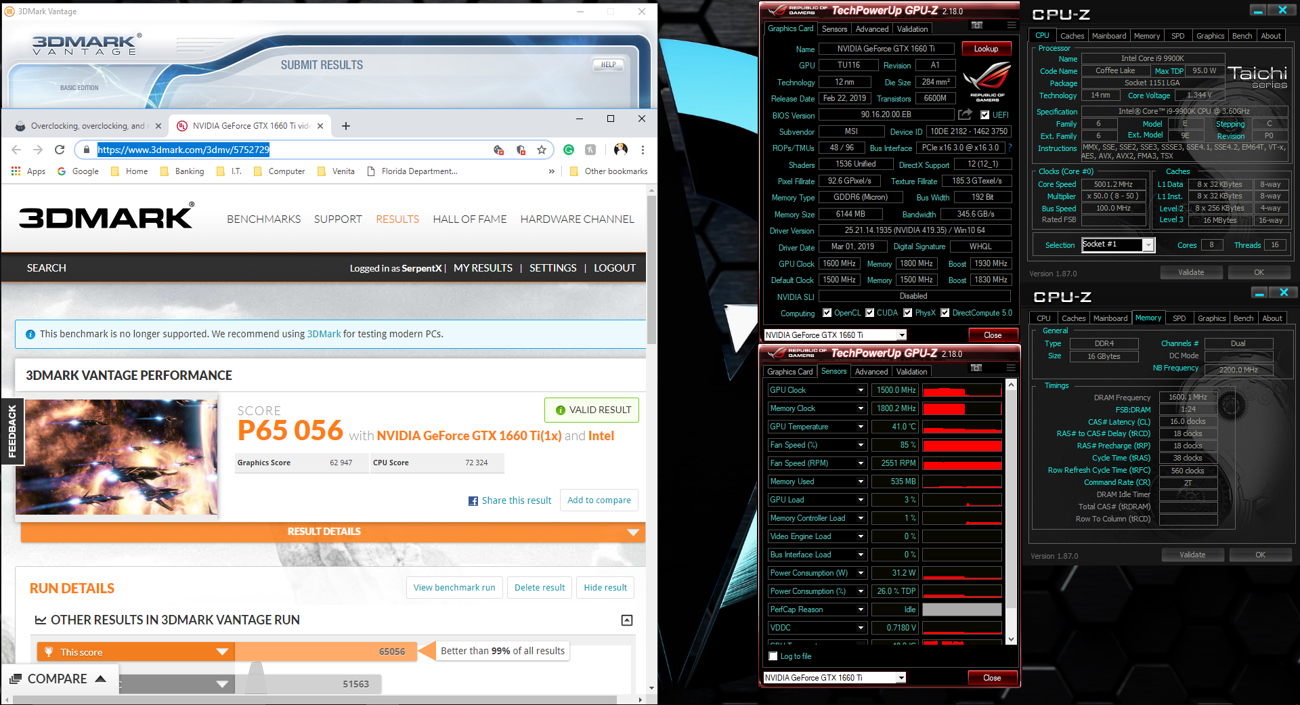The height and width of the screenshot is (705, 1300).
Task: Open Validation tab in lower GPU-Z Sensors window
Action: pos(912,372)
